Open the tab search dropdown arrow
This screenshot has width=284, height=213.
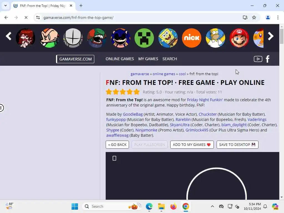tap(6, 6)
